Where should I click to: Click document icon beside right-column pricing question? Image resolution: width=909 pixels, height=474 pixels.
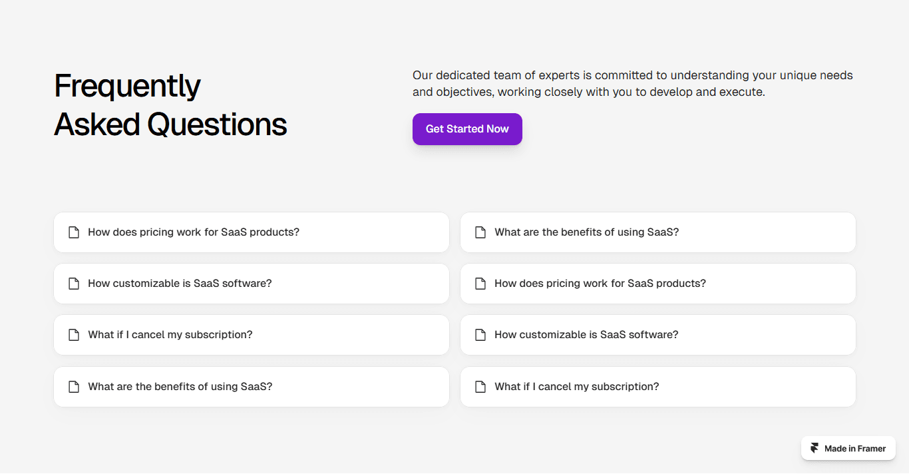480,284
